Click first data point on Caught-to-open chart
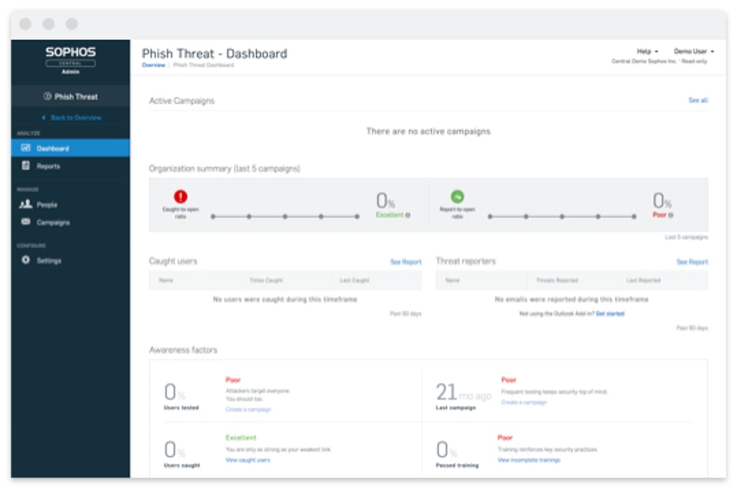Screen dimensions: 737x490 [x=213, y=217]
